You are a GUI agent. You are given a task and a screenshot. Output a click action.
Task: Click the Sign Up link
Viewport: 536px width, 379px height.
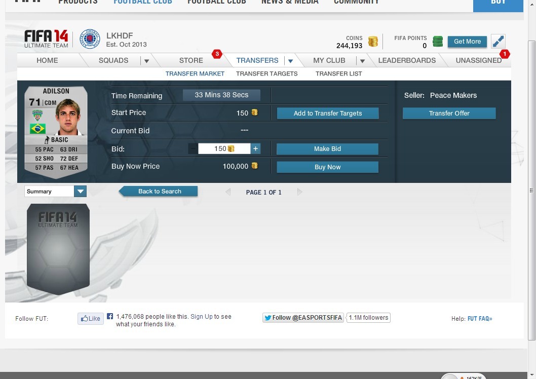click(202, 317)
